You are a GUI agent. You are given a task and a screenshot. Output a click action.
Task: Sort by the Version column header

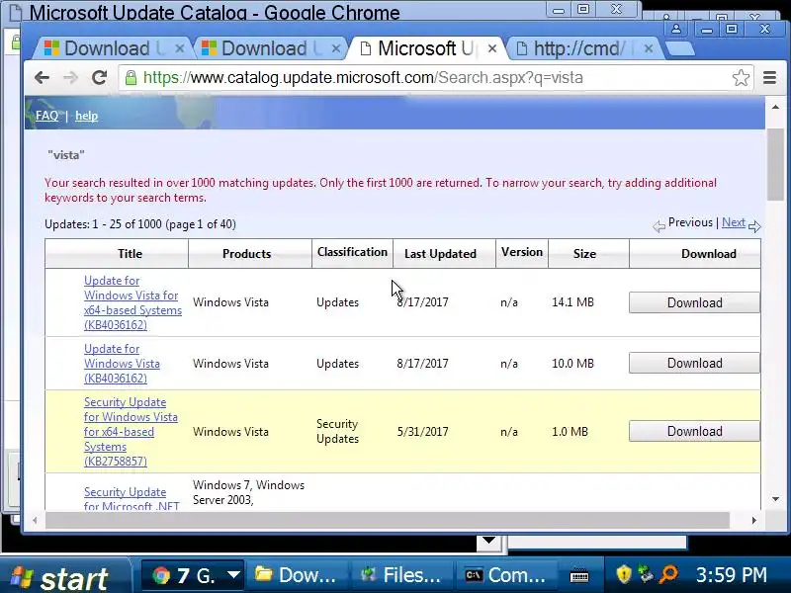[x=522, y=252]
